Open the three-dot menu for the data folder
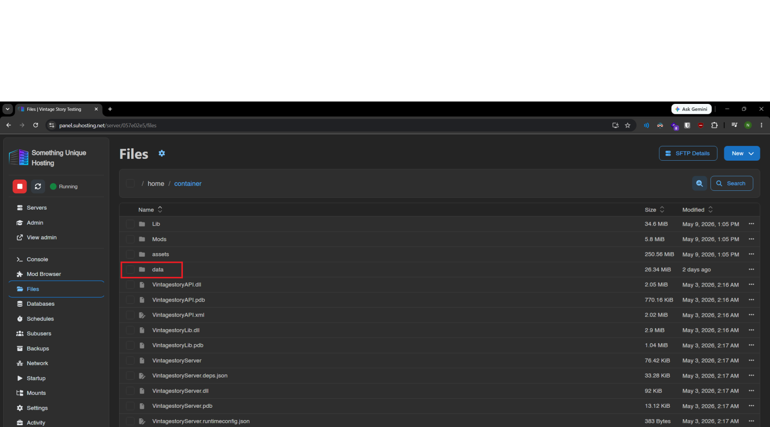 click(x=751, y=270)
